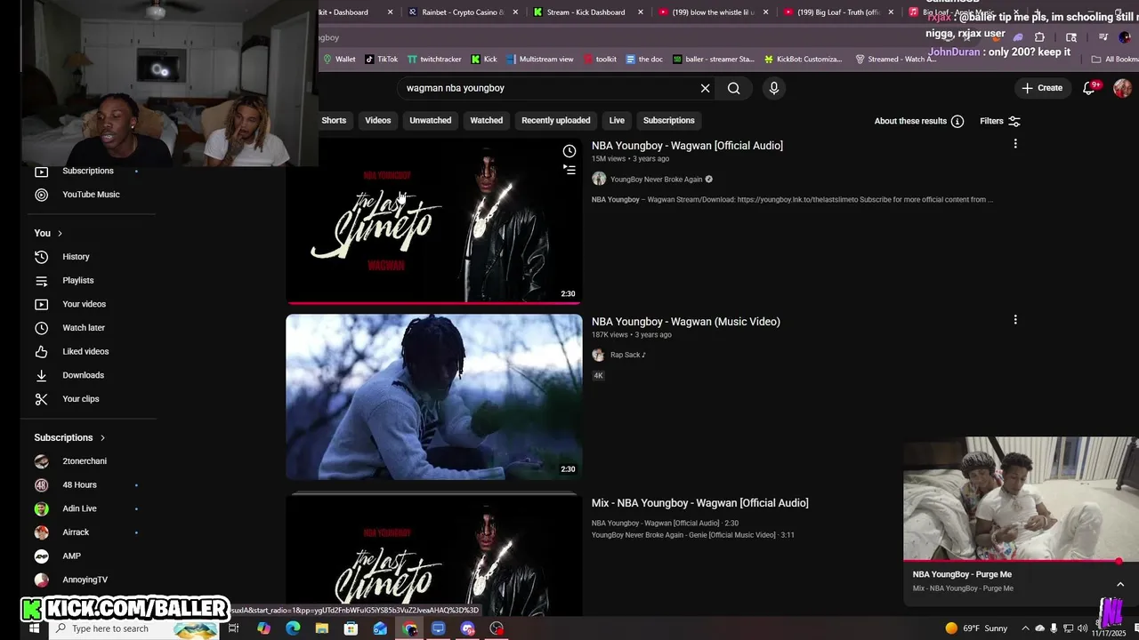Expand the Subscriptions section header

[x=69, y=437]
